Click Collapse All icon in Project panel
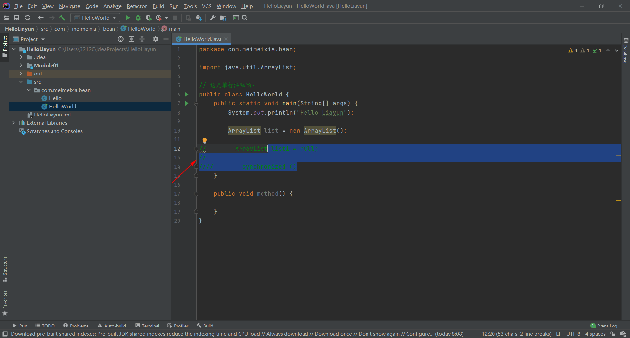Screen dimensions: 630x338 coord(142,39)
